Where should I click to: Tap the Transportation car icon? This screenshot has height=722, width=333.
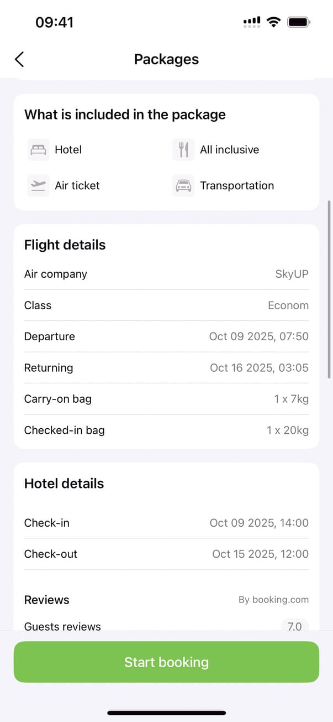click(x=183, y=186)
